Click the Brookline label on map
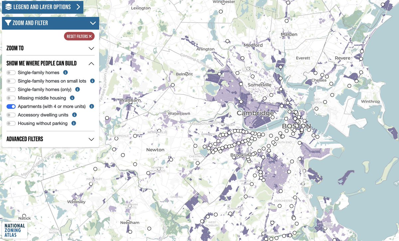 pos(241,155)
